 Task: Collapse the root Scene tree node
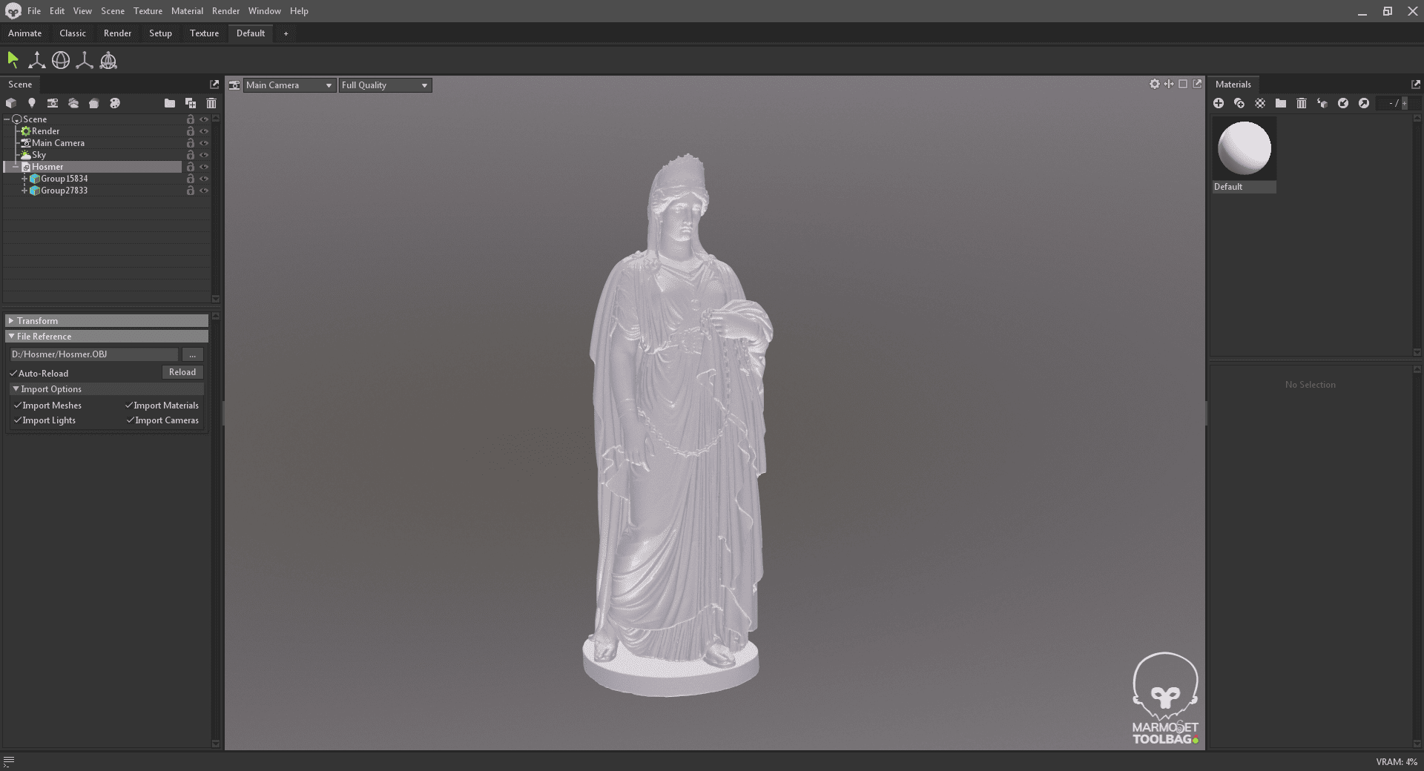coord(7,119)
